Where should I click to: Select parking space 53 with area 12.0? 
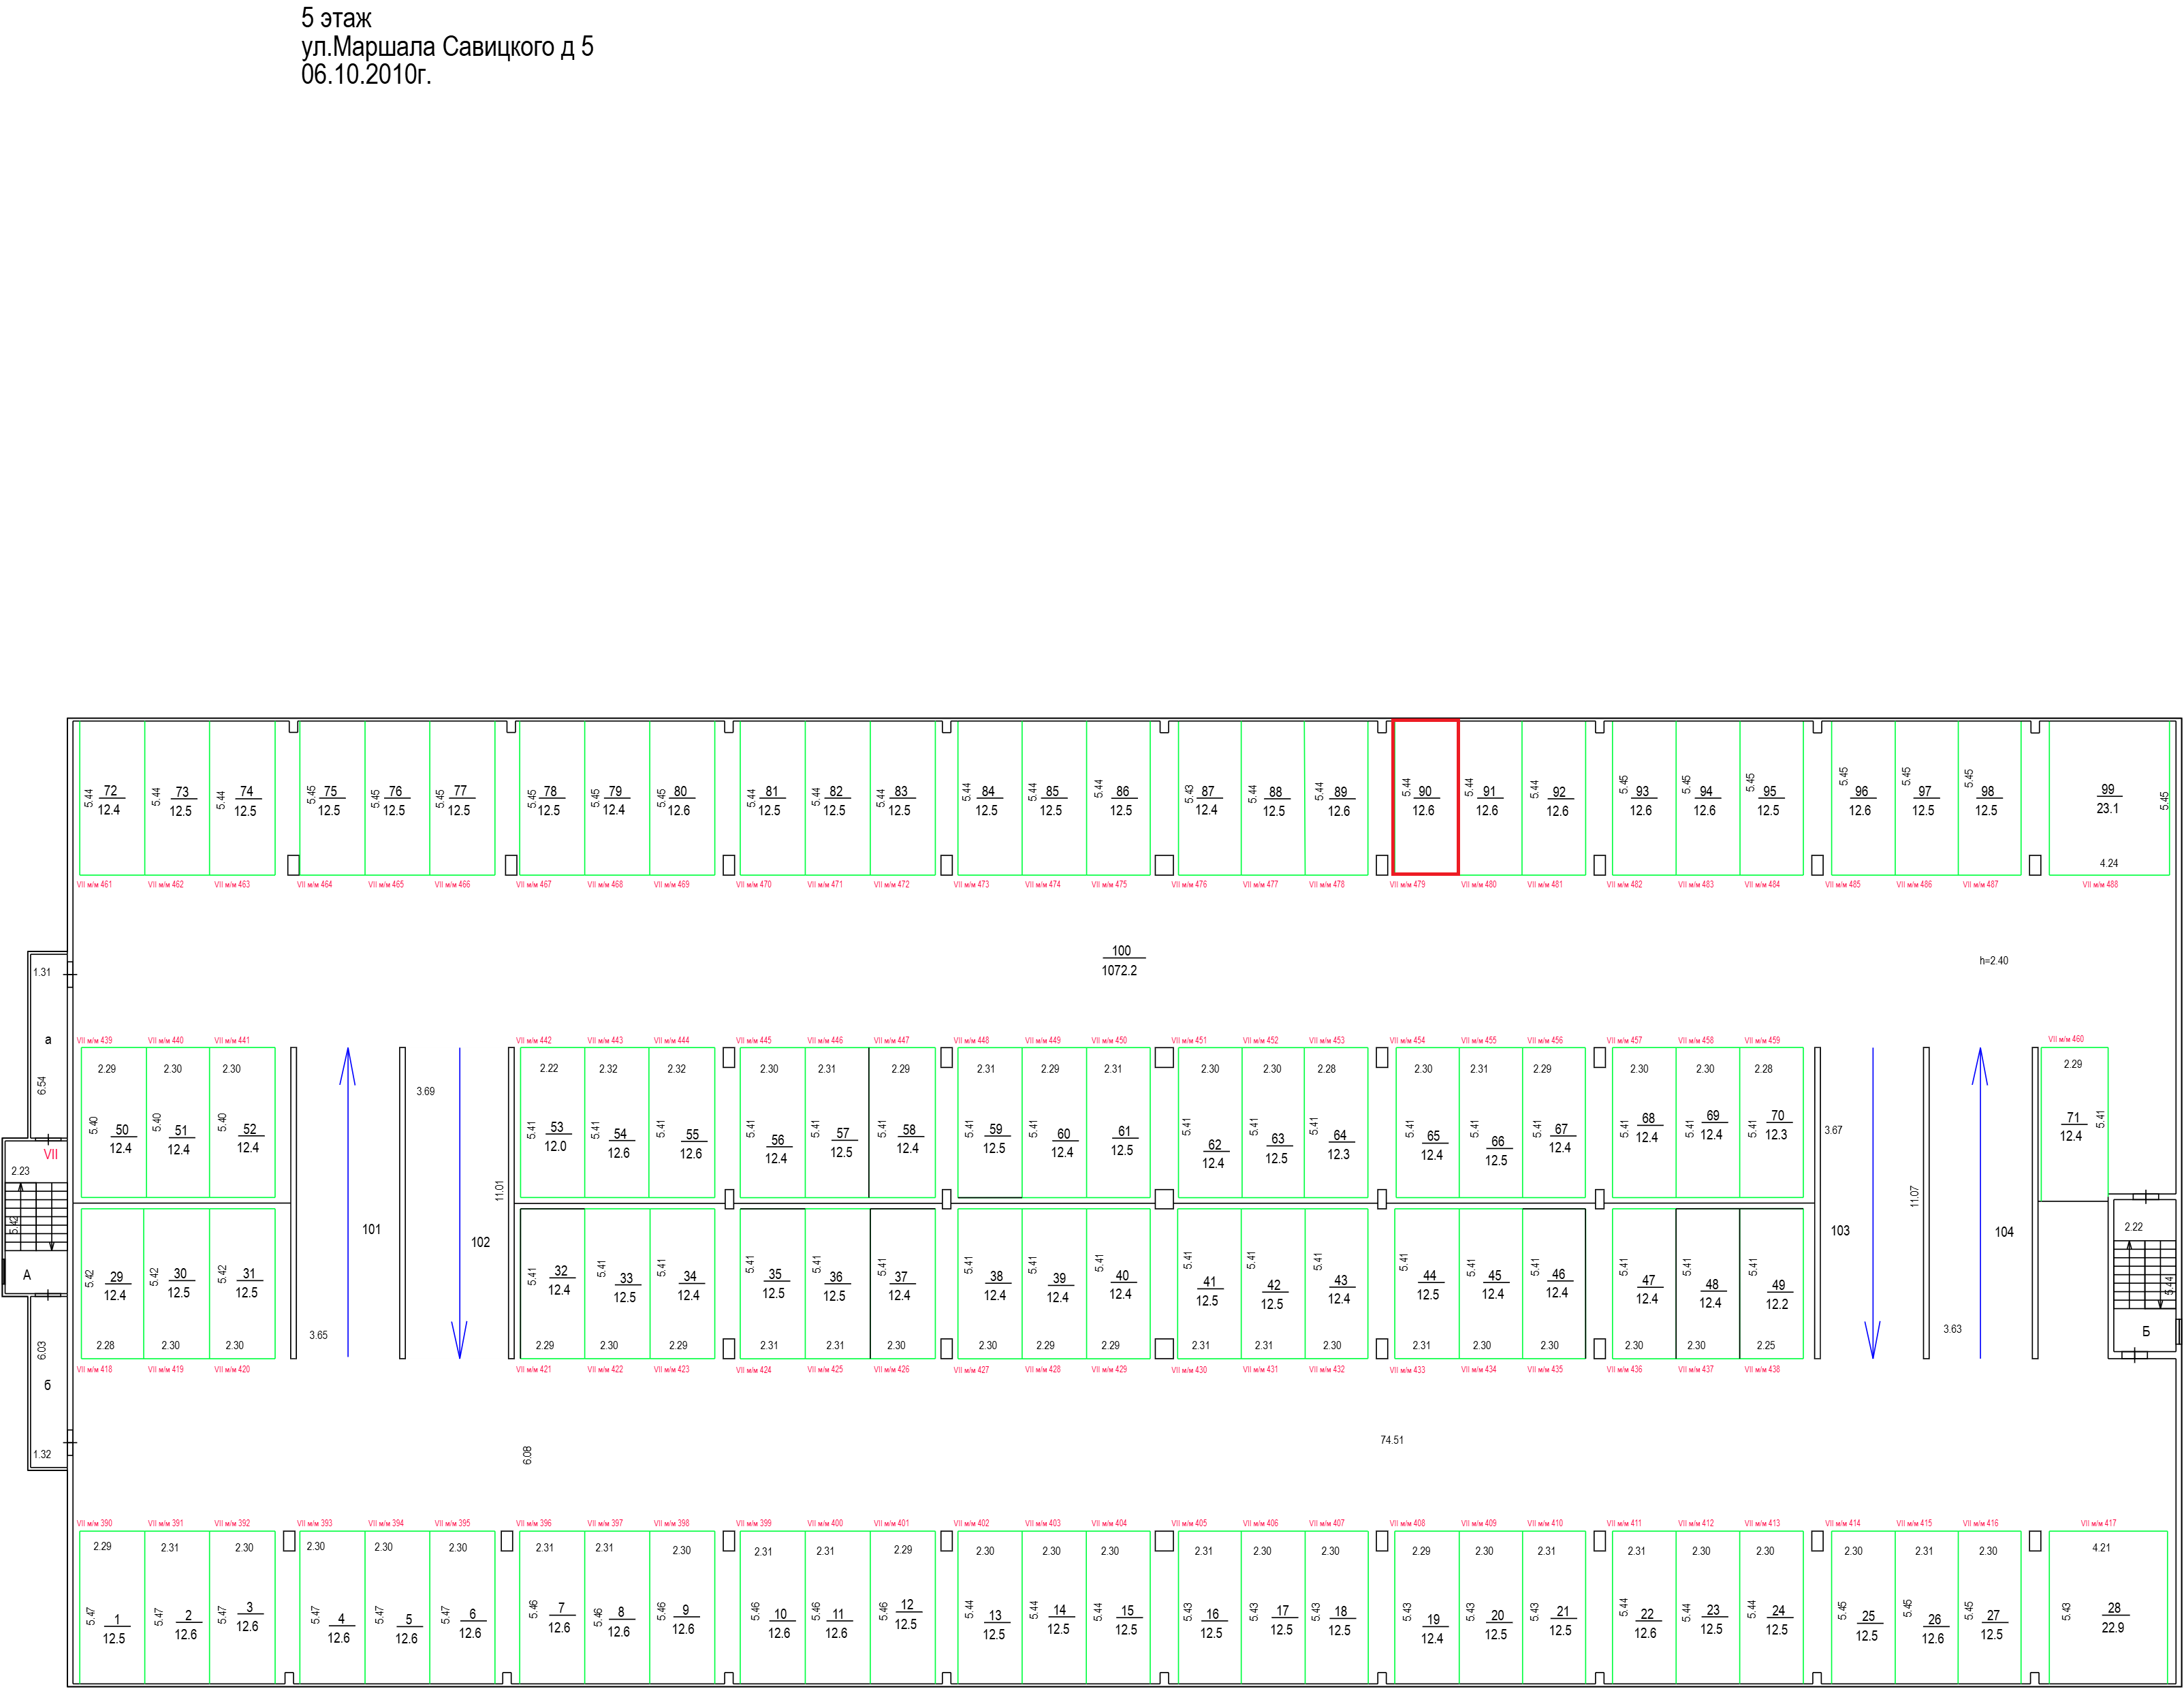click(x=552, y=1122)
